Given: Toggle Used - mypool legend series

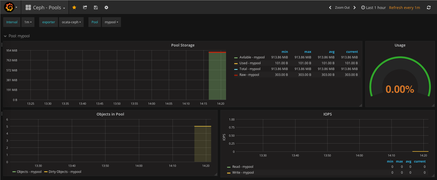Looking at the screenshot, I should [250, 63].
